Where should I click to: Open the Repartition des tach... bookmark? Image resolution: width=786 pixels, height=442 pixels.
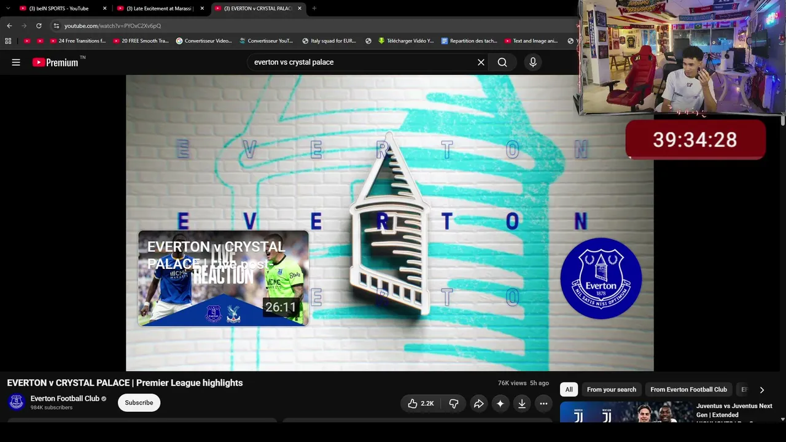469,41
